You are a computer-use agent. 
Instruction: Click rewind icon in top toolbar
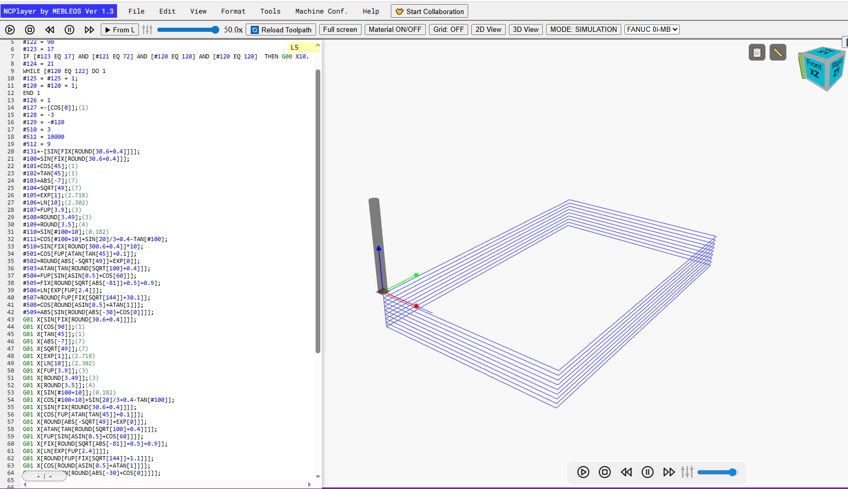pyautogui.click(x=50, y=30)
